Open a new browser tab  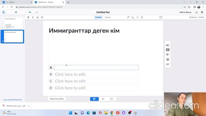click(x=68, y=2)
